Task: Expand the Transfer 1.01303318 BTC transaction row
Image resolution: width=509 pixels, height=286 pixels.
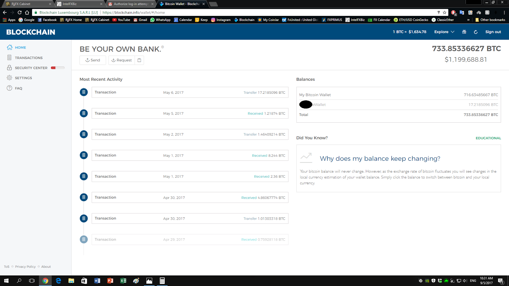Action: click(190, 218)
